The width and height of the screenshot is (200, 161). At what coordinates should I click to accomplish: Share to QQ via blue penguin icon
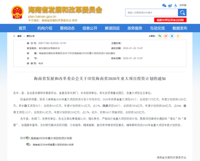(x=174, y=36)
